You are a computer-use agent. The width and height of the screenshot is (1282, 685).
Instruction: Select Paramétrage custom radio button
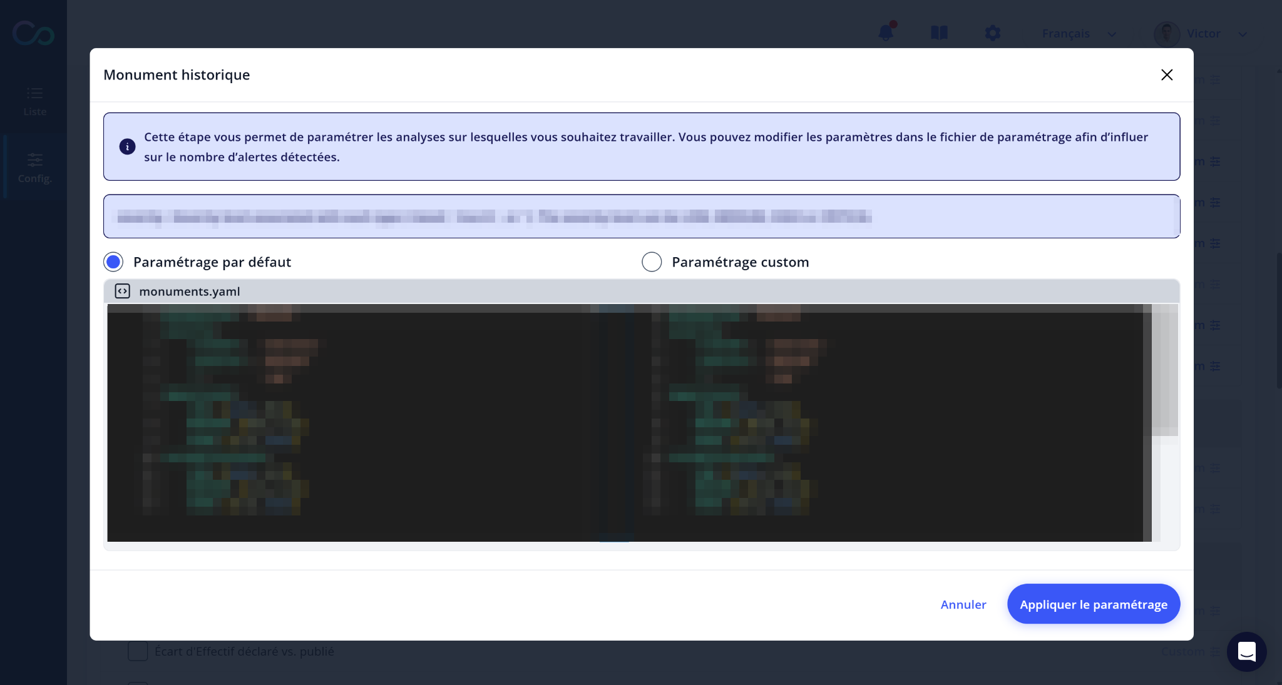pyautogui.click(x=652, y=262)
